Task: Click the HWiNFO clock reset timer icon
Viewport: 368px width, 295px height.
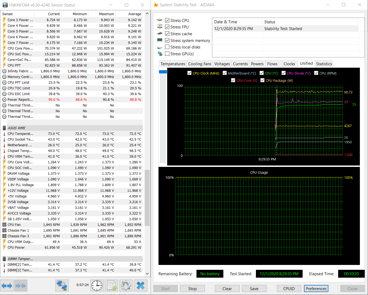Action: pos(97,286)
